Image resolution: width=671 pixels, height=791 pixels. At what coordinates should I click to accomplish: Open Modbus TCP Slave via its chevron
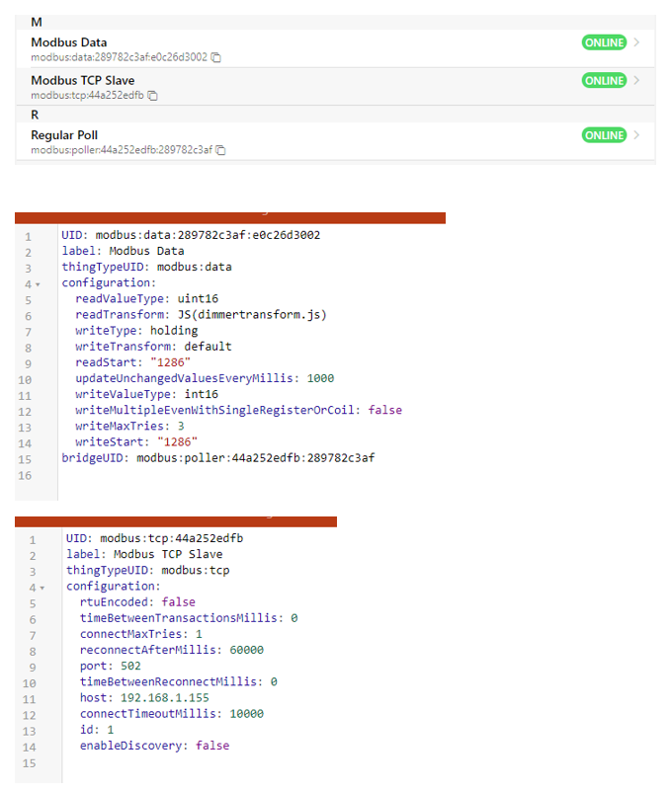pyautogui.click(x=636, y=81)
